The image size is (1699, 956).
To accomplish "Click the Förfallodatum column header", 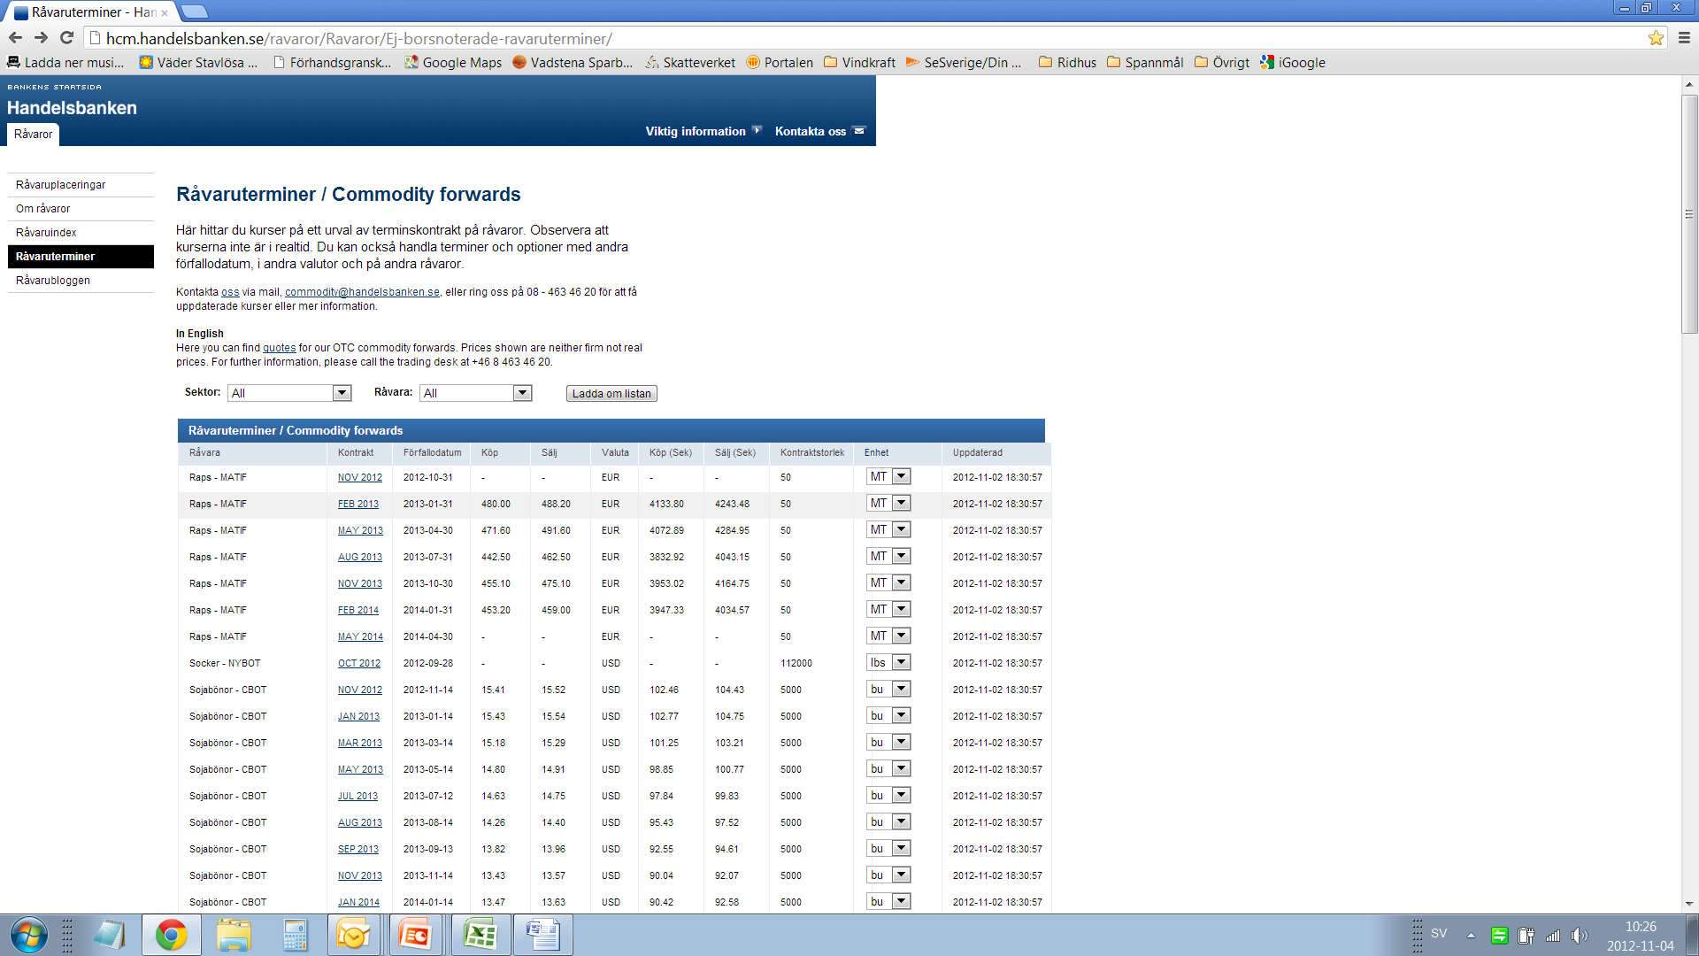I will point(433,453).
